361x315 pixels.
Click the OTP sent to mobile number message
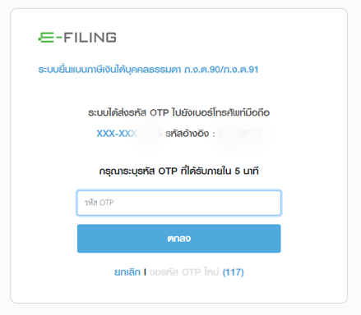point(178,112)
